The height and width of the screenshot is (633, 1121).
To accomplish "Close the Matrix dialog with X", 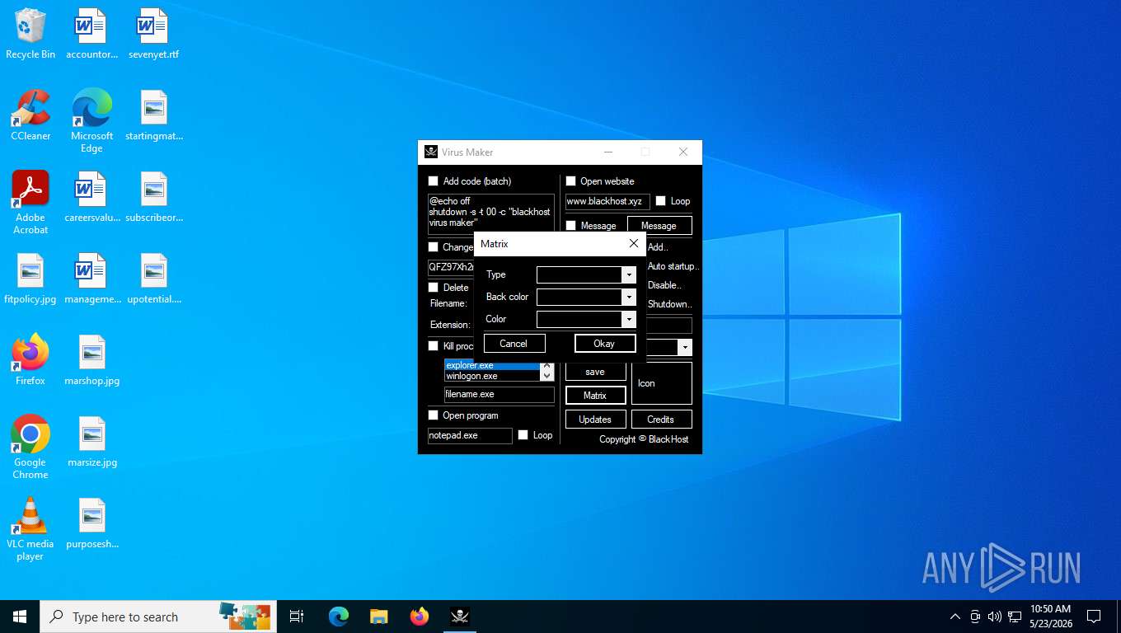I will [x=633, y=243].
